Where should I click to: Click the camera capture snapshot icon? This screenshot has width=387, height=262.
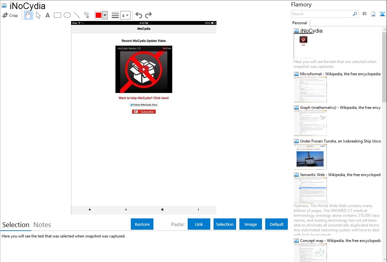click(x=364, y=14)
